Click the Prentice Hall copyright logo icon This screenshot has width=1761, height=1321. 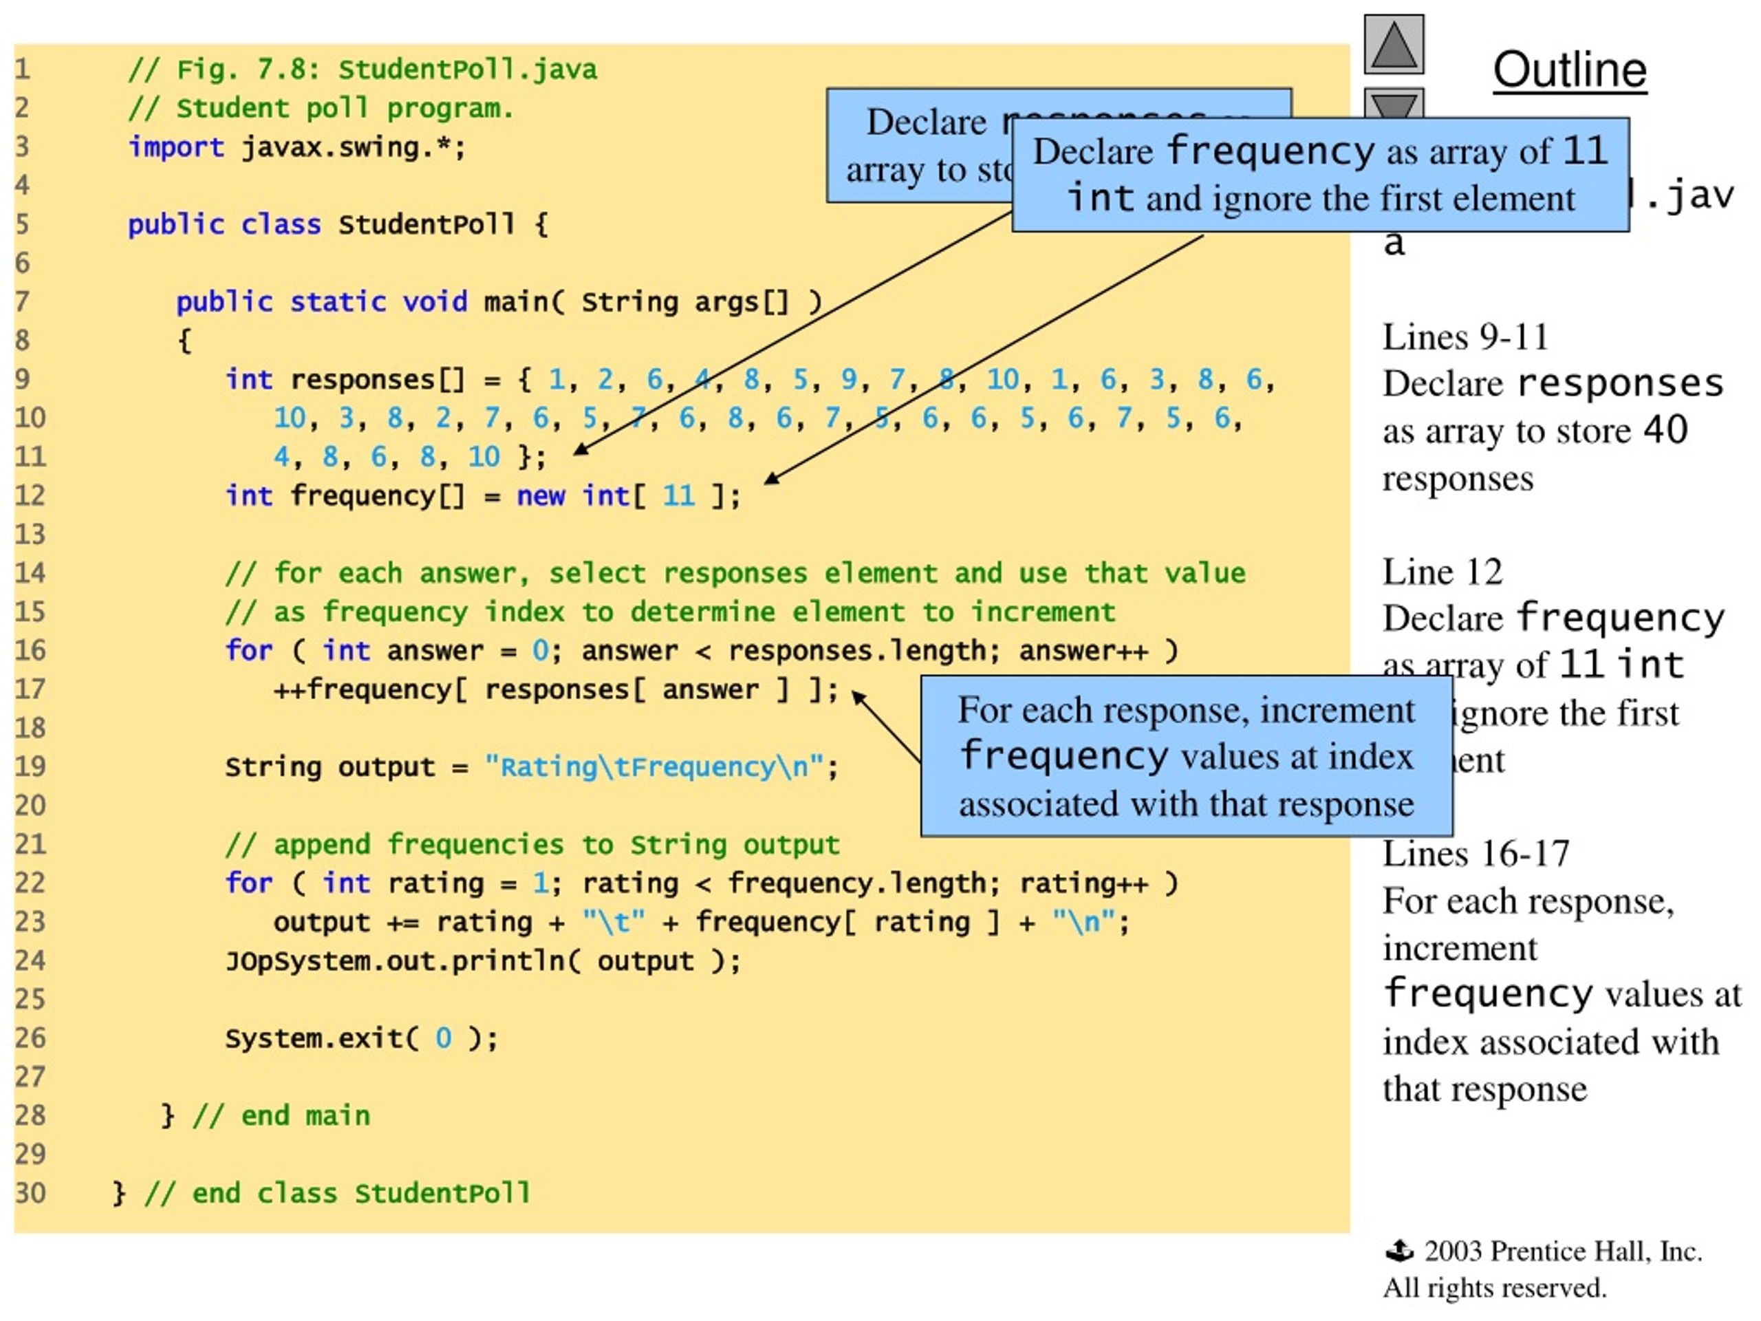pyautogui.click(x=1398, y=1252)
